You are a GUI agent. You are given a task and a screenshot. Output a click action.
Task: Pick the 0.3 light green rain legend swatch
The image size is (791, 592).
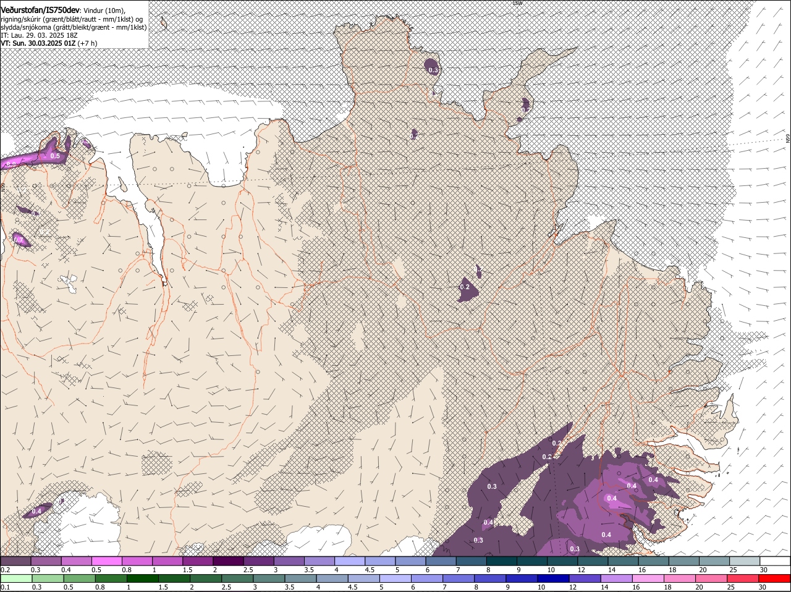pyautogui.click(x=48, y=578)
